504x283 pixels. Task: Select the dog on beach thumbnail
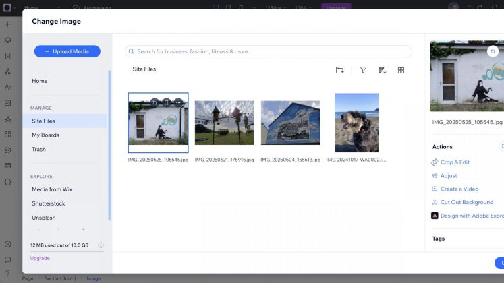tap(356, 123)
